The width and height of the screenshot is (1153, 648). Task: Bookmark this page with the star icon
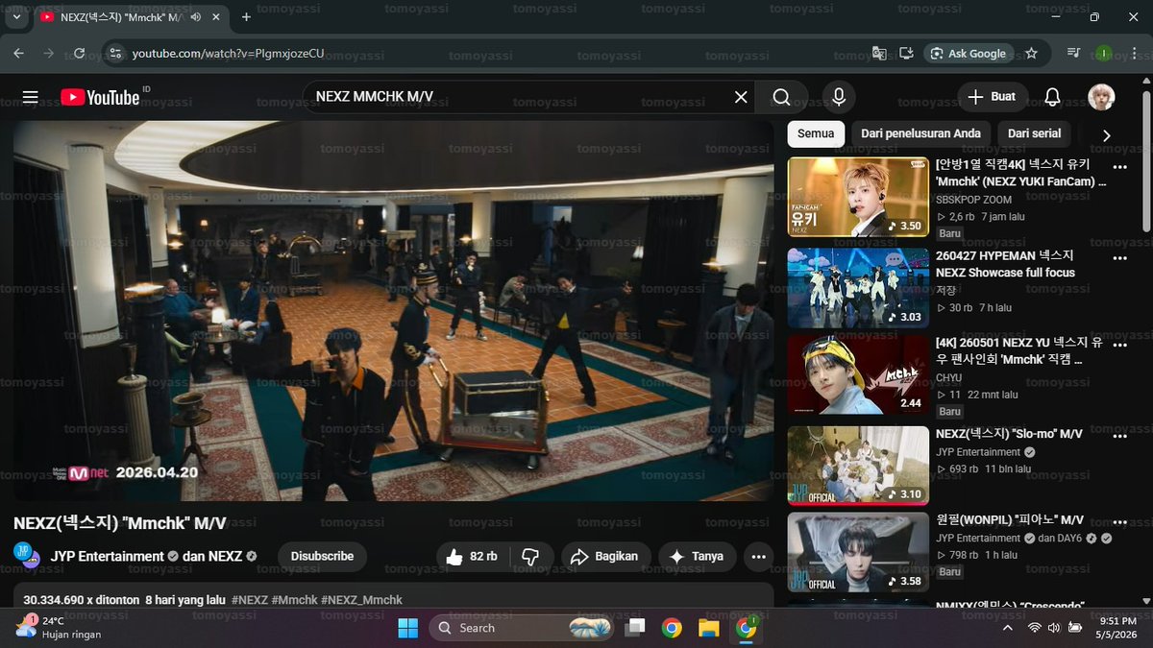(1031, 54)
